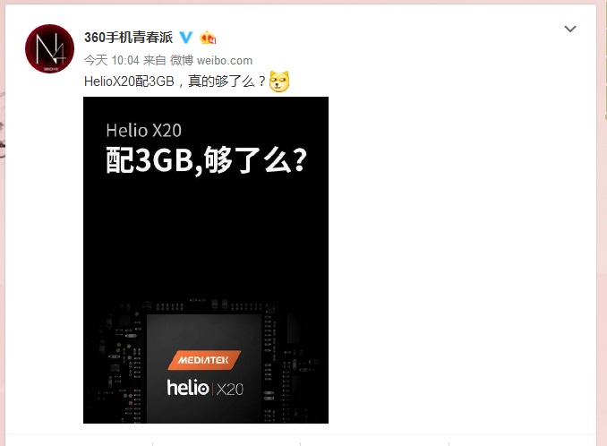The width and height of the screenshot is (607, 446).
Task: Click the doge emoji in the post
Action: click(x=279, y=81)
